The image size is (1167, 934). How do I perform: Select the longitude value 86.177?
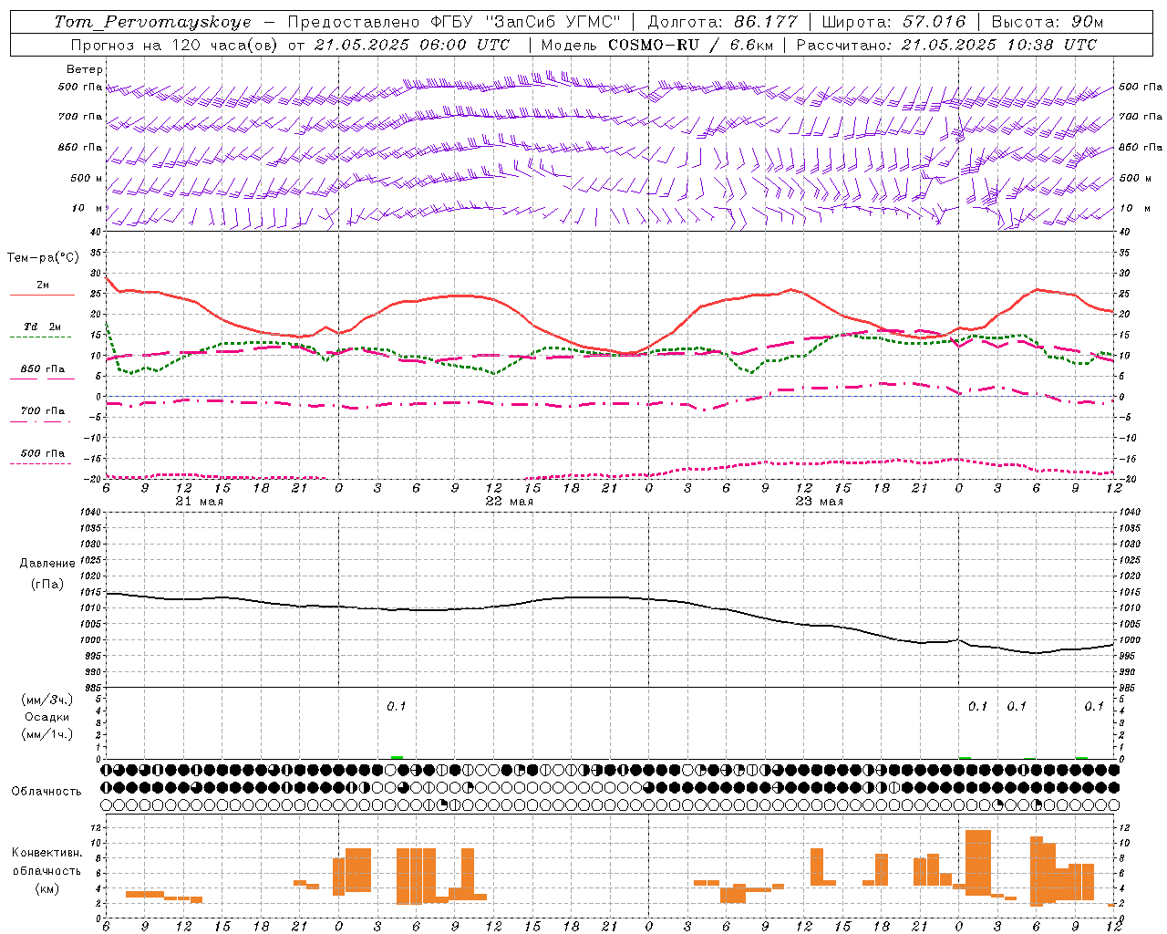[765, 22]
